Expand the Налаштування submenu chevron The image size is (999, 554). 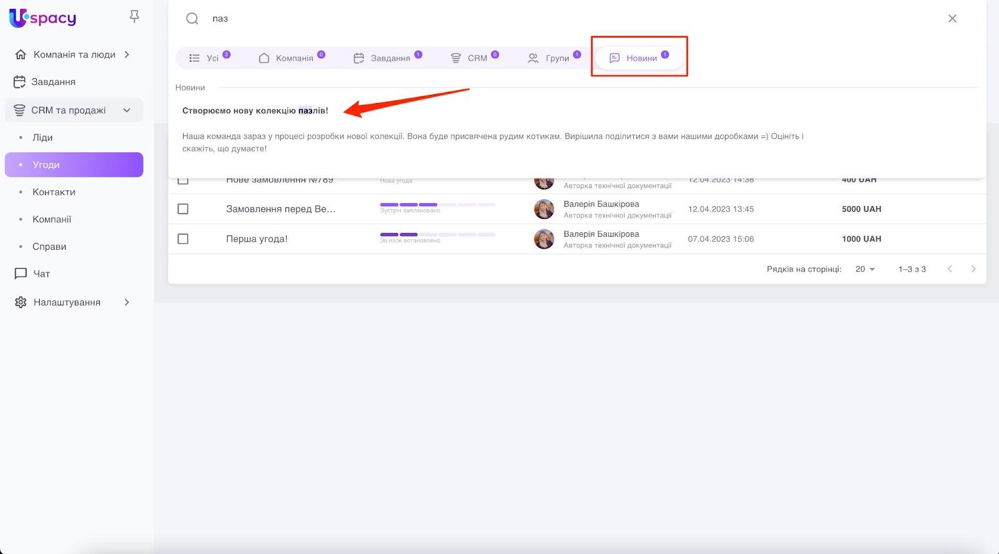click(127, 302)
